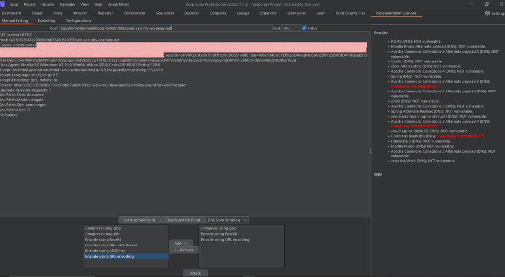Click the Accept-Encoding header line
This screenshot has width=505, height=277.
point(29,80)
